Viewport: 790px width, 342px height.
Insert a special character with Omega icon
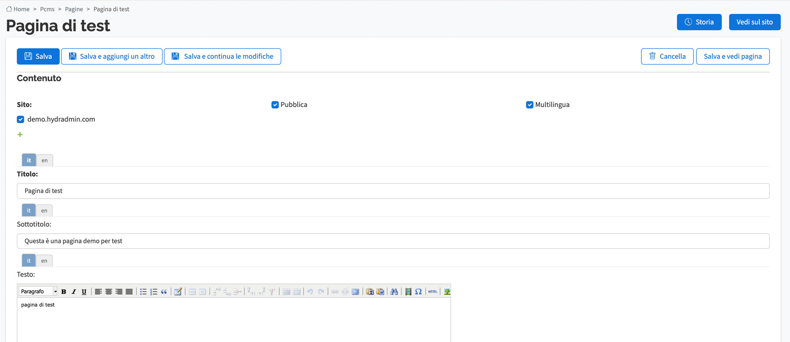point(419,292)
